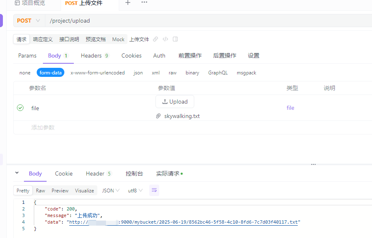This screenshot has height=238, width=372.
Task: Click the link/share icon next to 上传文件 tab
Action: 155,39
